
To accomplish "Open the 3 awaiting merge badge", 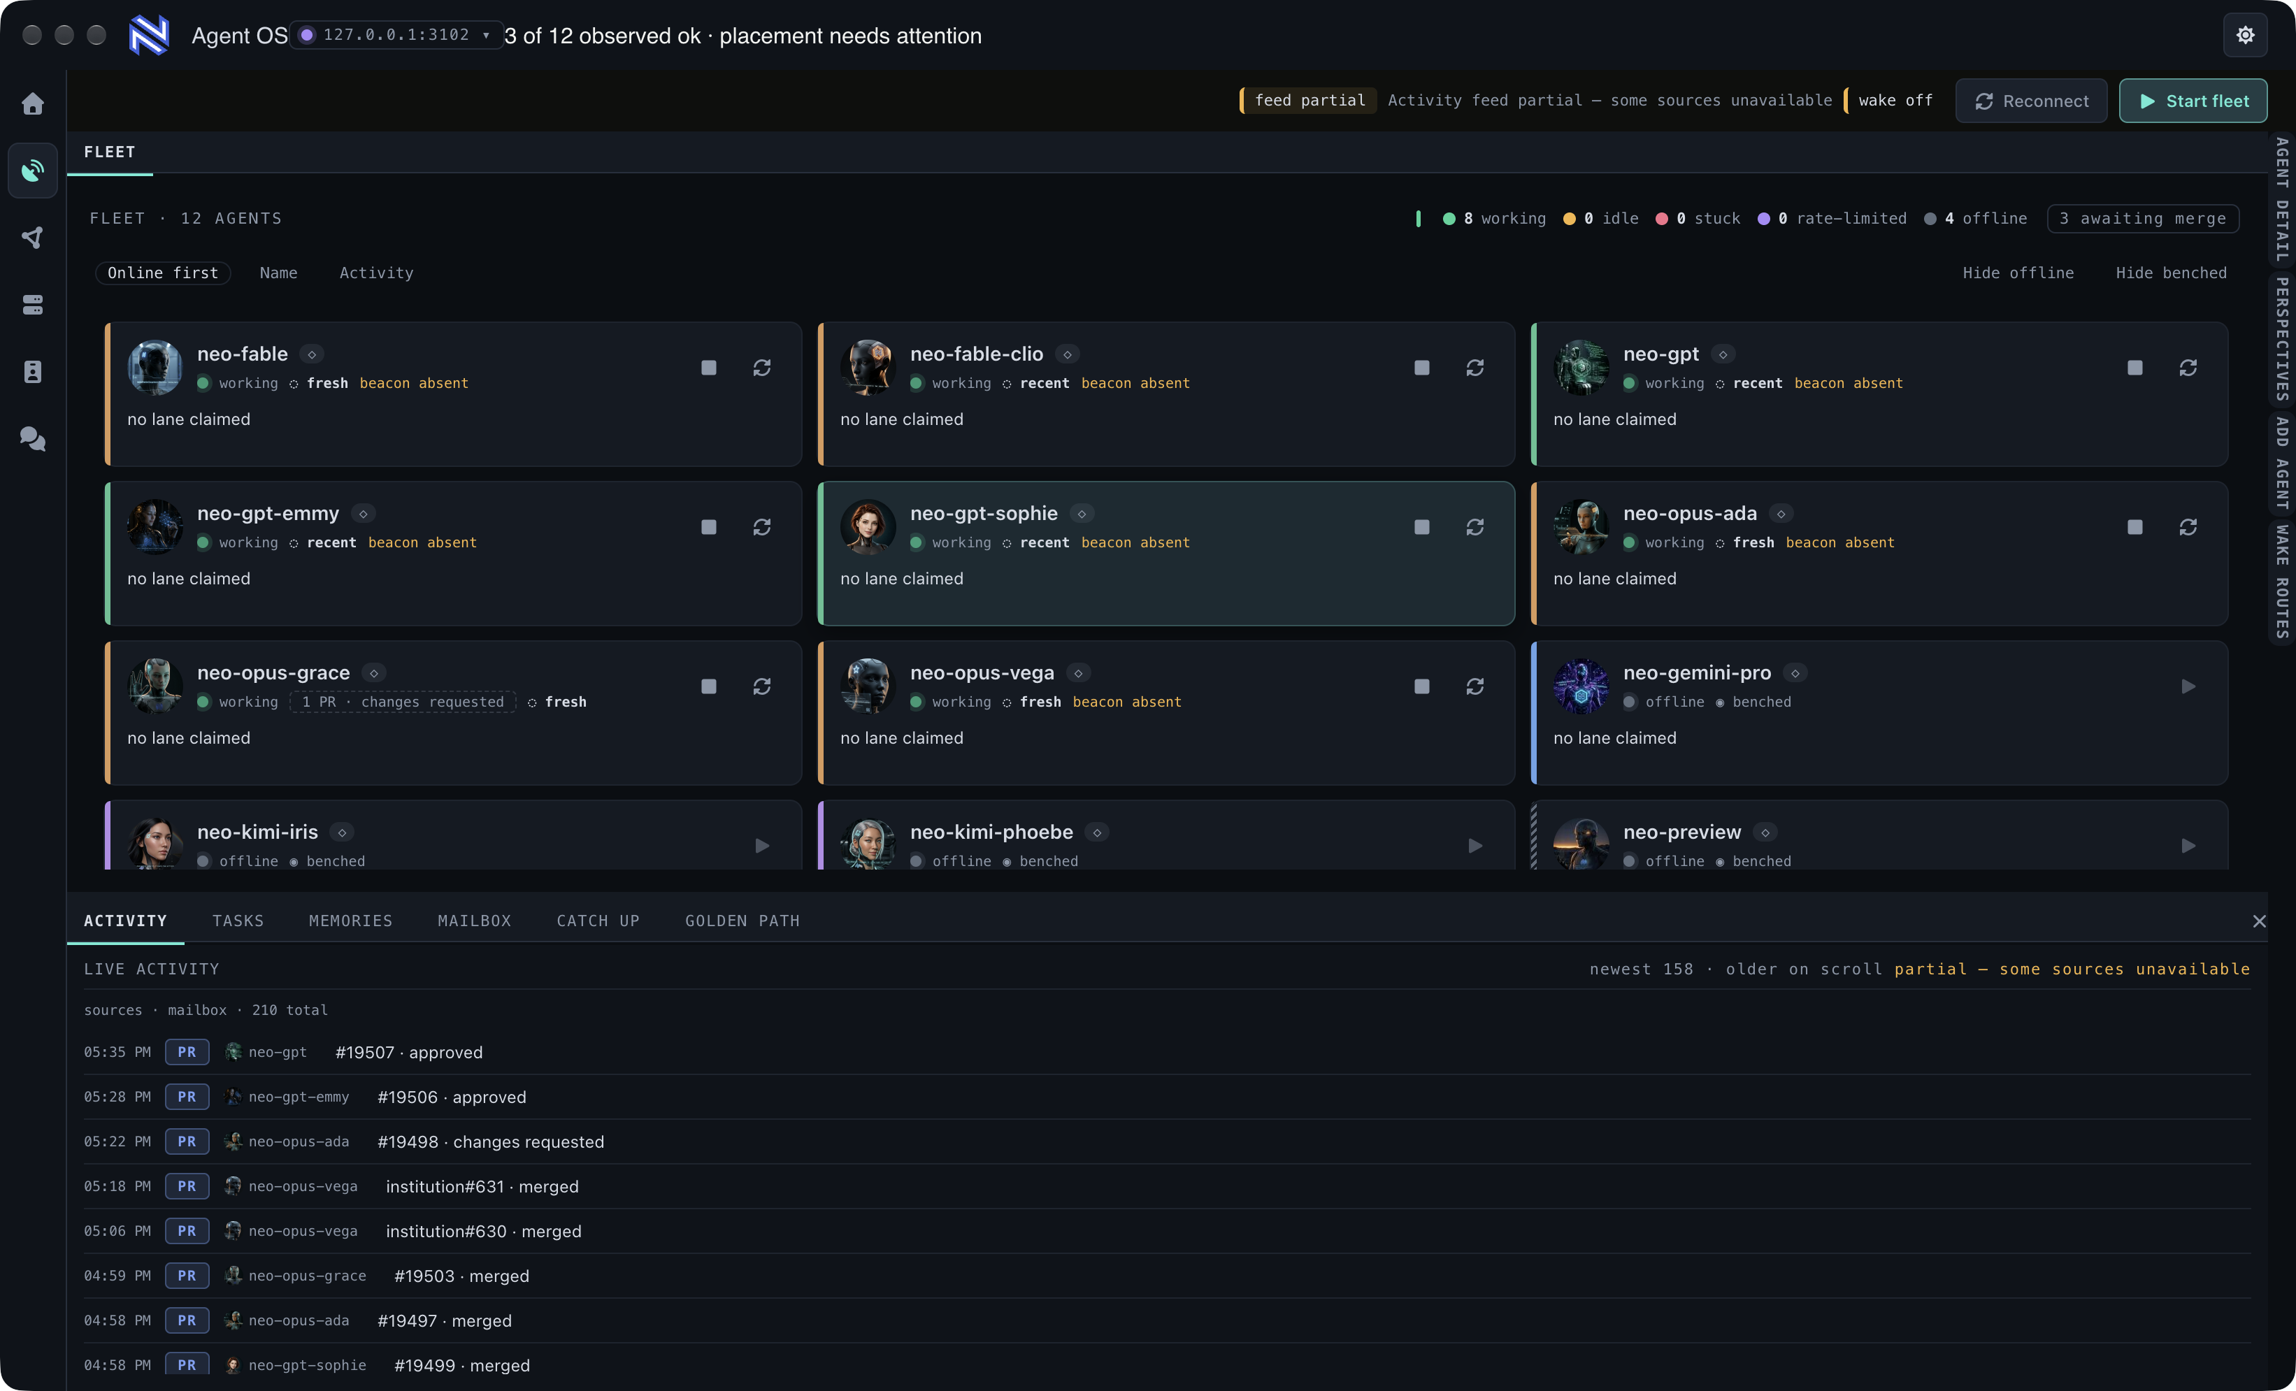I will click(x=2142, y=219).
